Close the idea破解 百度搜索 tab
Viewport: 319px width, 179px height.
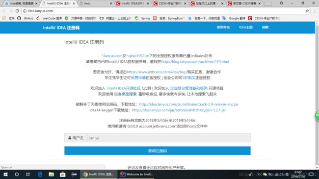(x=36, y=3)
